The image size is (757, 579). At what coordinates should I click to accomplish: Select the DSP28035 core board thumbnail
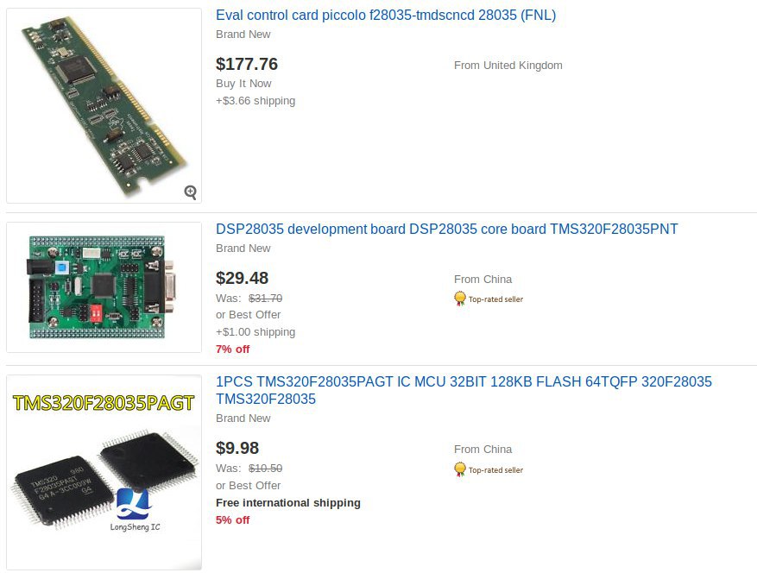pos(104,287)
